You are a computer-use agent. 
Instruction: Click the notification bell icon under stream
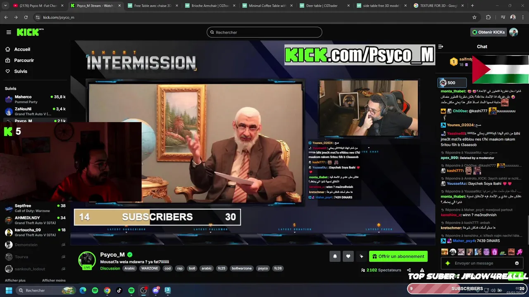point(335,256)
